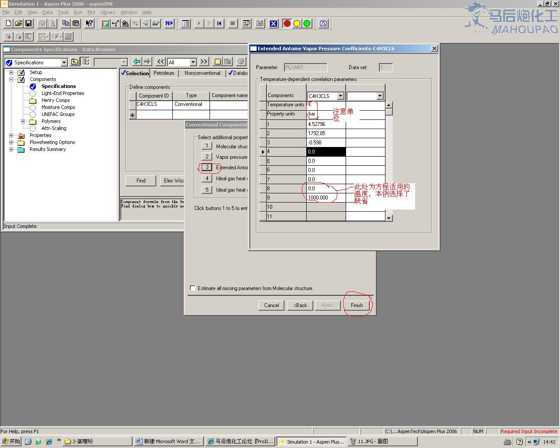This screenshot has height=448, width=560.
Task: Click the Save diskette toolbar icon
Action: pyautogui.click(x=28, y=23)
